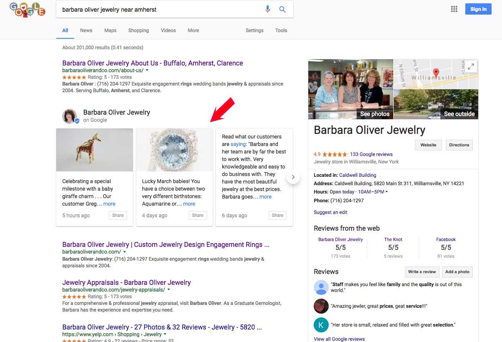Open The Knot reviews link

click(x=393, y=239)
